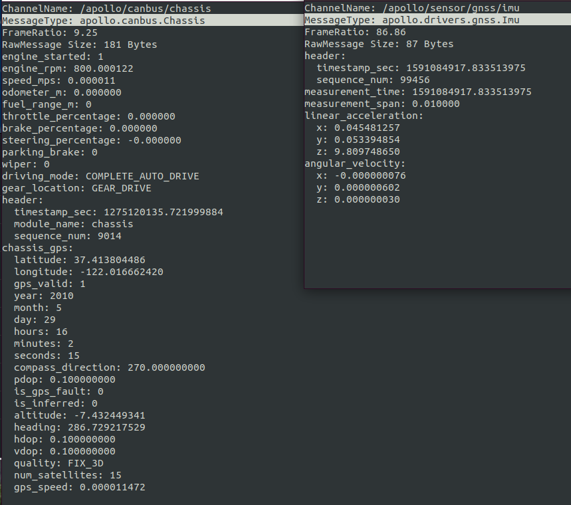Select the linear_acceleration: field label

[364, 116]
